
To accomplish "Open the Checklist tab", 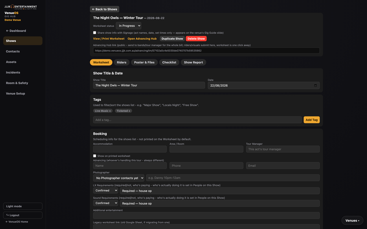I will (x=169, y=62).
